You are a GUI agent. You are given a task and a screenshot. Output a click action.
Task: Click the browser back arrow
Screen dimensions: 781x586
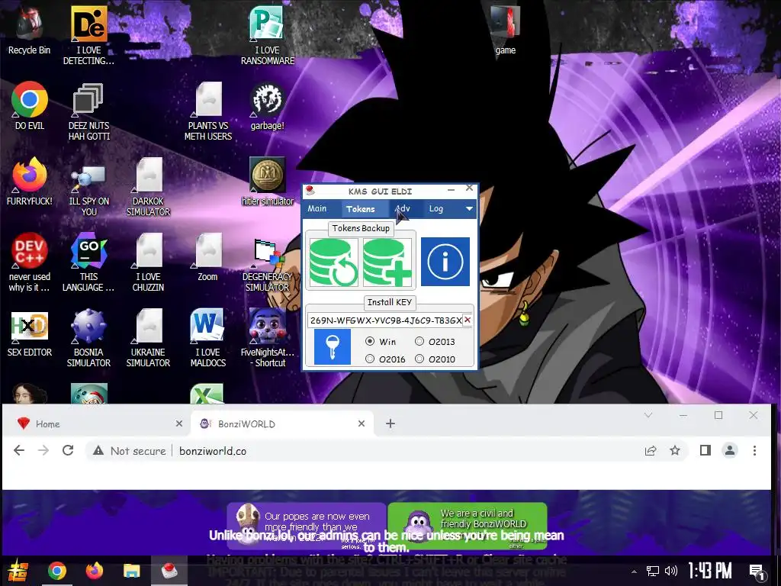point(19,450)
